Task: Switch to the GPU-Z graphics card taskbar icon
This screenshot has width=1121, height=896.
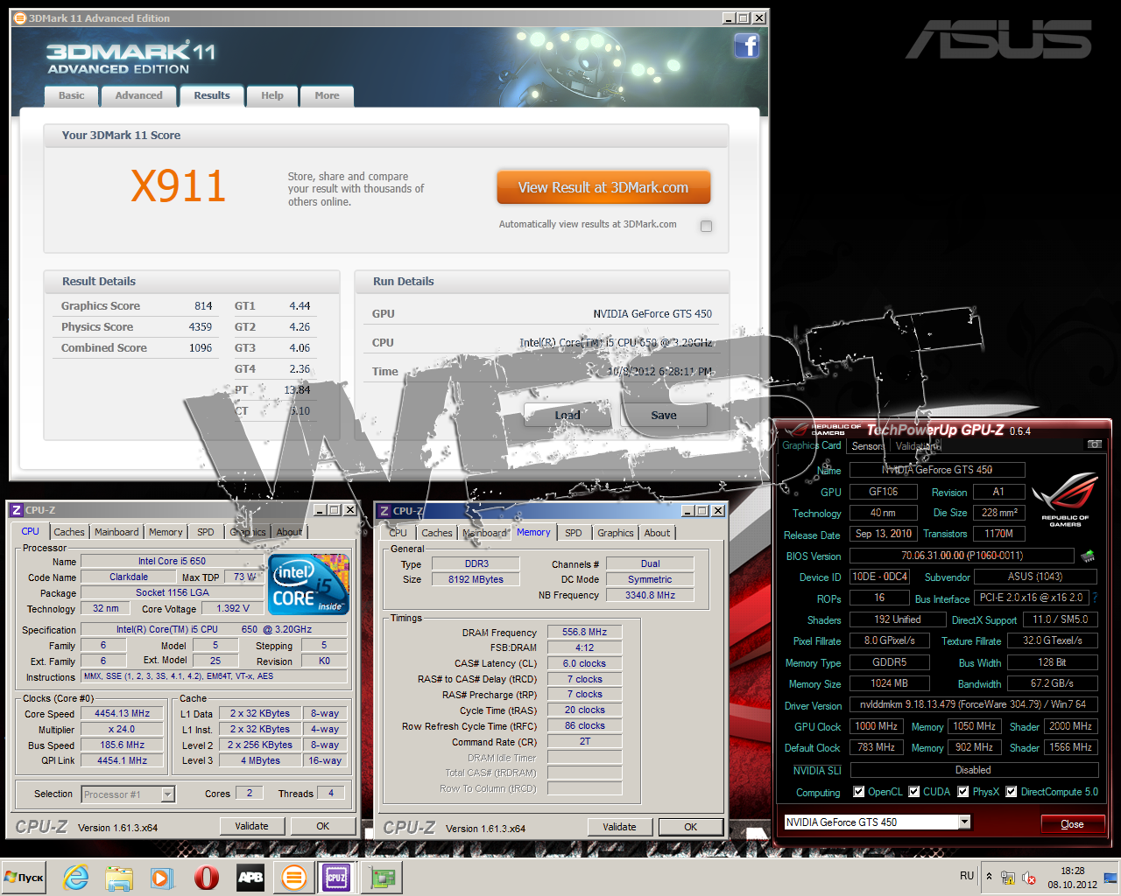Action: [x=382, y=878]
